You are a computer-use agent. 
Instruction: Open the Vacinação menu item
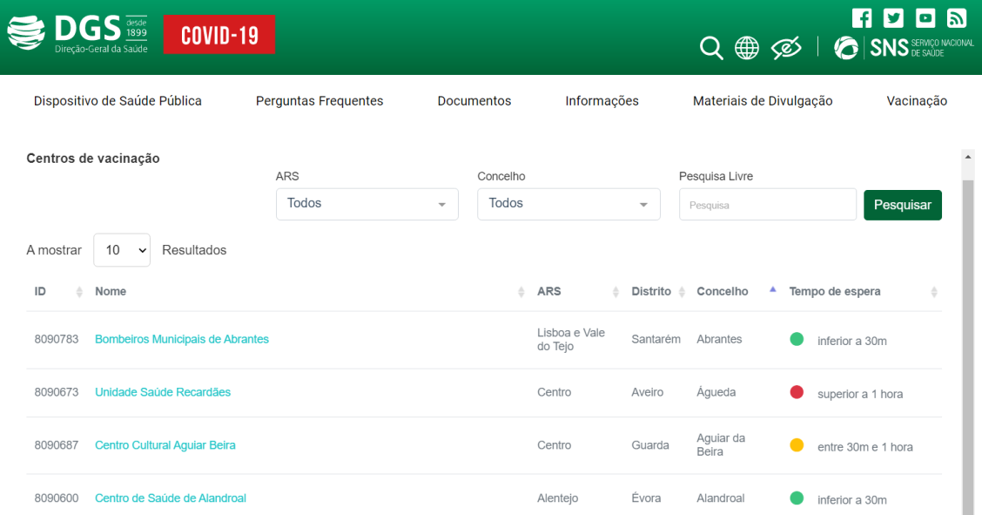point(917,101)
